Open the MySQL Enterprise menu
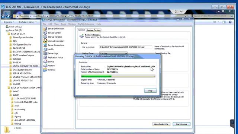 click(x=86, y=24)
